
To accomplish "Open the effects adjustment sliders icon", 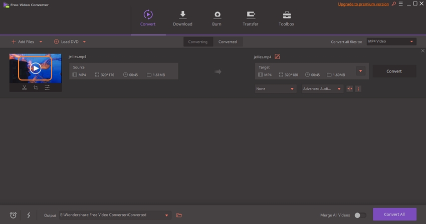I will (x=47, y=87).
